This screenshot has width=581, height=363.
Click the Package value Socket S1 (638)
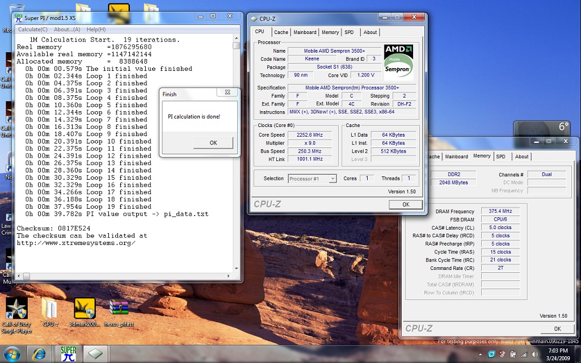334,67
